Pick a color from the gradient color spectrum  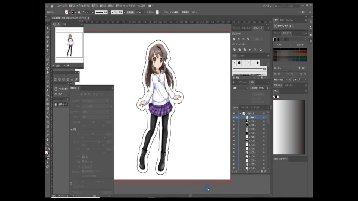pos(289,127)
